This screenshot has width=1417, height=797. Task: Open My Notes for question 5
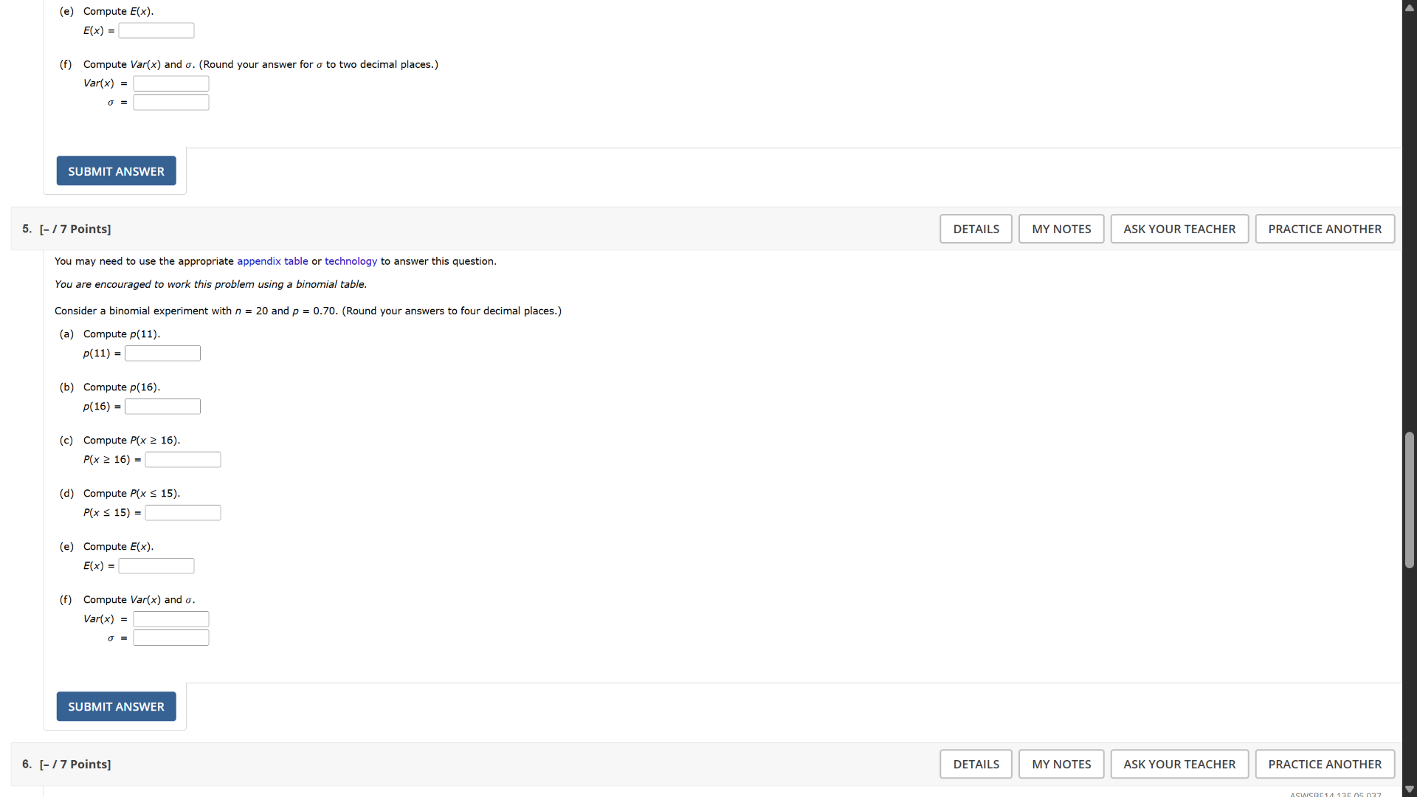pyautogui.click(x=1061, y=229)
